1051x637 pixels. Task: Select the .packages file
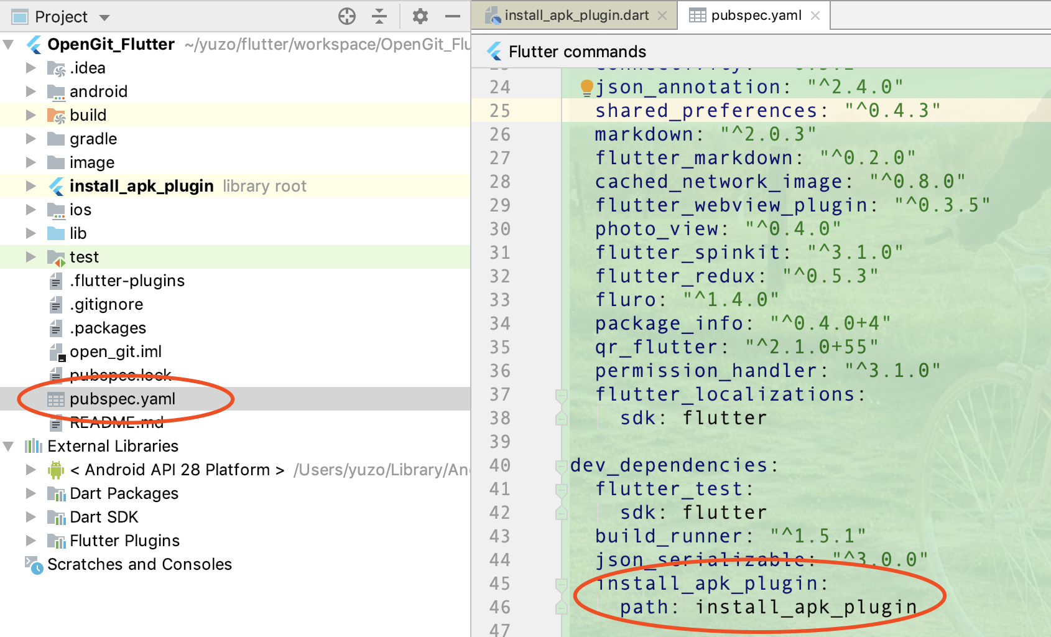[108, 328]
